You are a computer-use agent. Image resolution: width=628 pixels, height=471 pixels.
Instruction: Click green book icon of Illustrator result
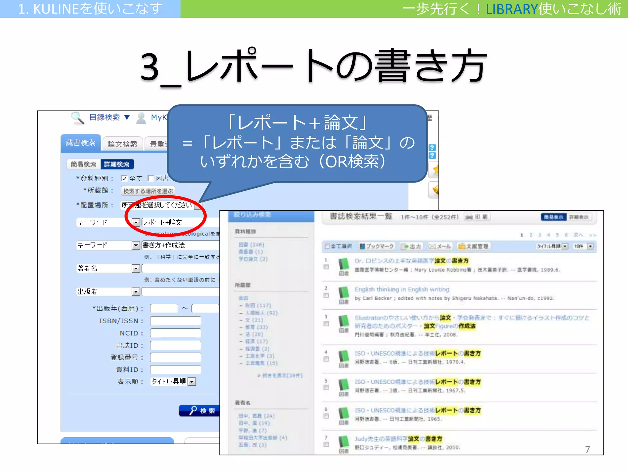coord(344,321)
